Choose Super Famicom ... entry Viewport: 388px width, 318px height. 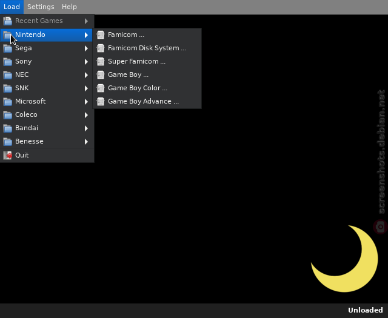click(x=147, y=62)
